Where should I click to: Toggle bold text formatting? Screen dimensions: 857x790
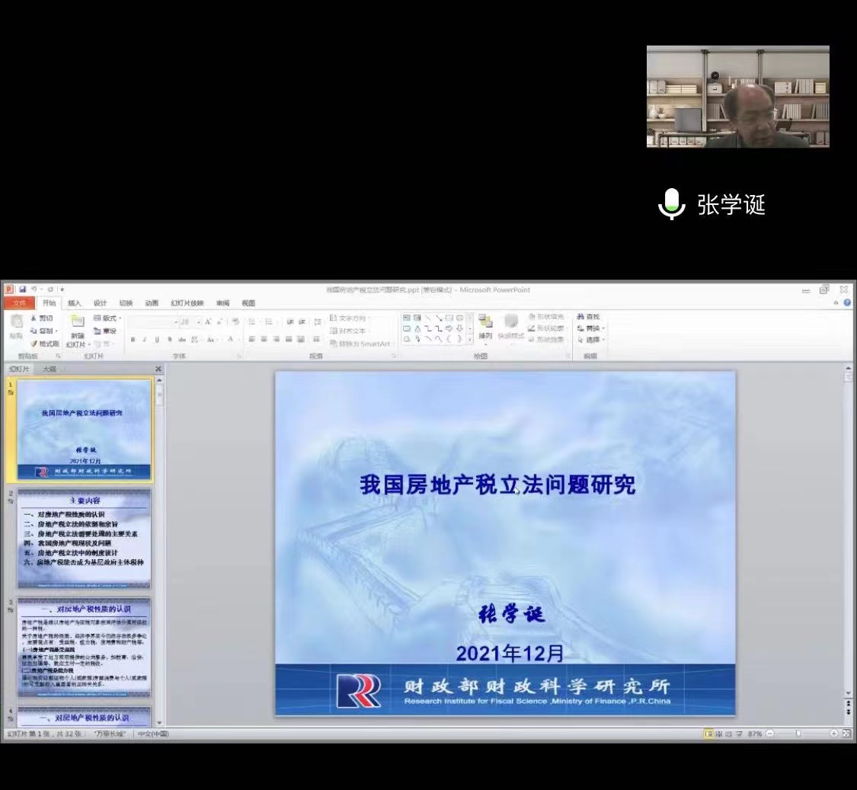coord(133,340)
